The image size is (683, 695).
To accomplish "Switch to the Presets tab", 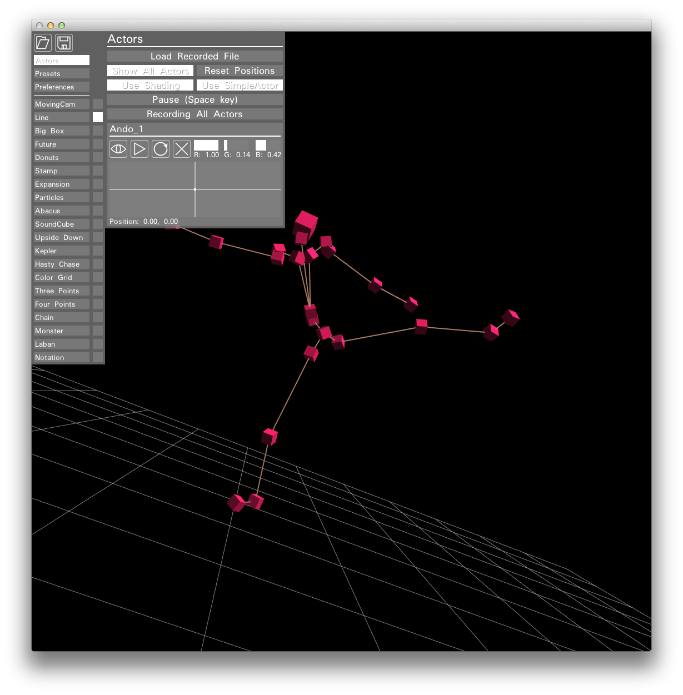I will [61, 74].
